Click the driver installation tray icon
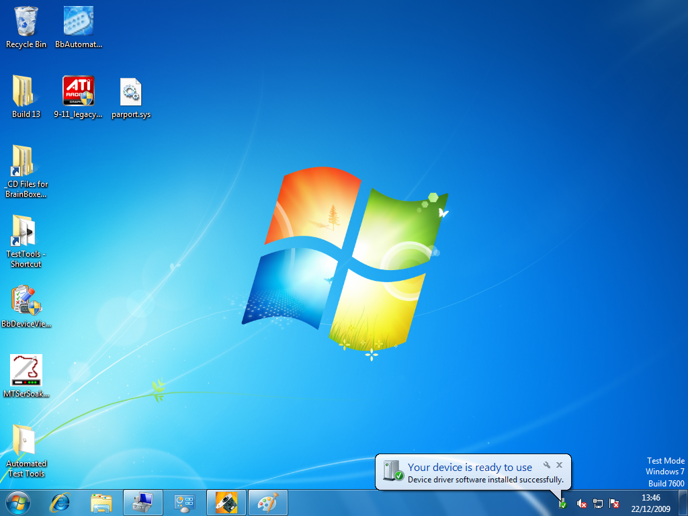 click(562, 503)
